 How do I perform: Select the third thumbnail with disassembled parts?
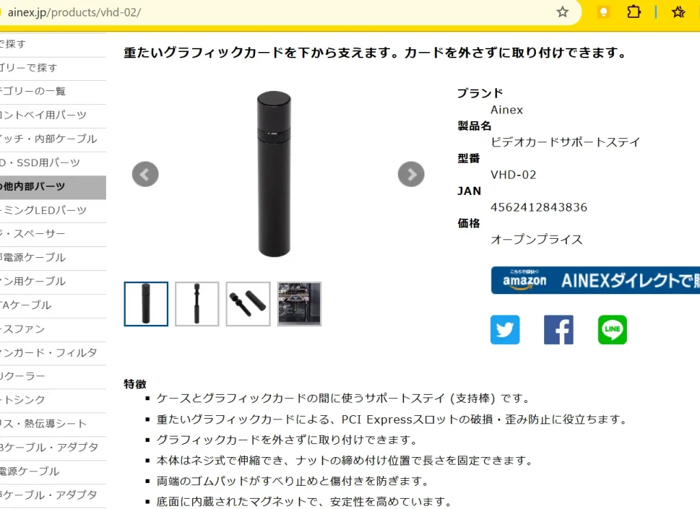[247, 304]
